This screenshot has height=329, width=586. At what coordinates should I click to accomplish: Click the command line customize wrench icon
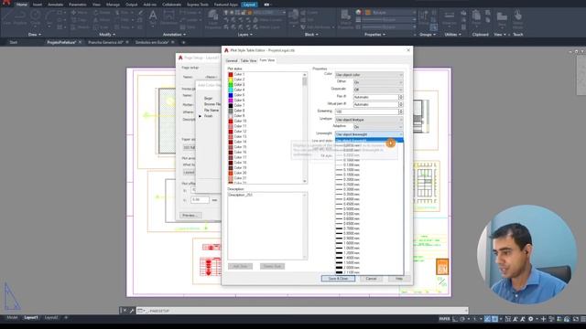click(132, 311)
